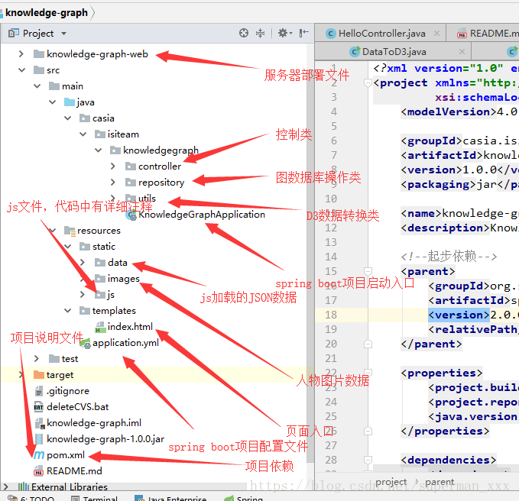Expand External Libraries node

5,486
